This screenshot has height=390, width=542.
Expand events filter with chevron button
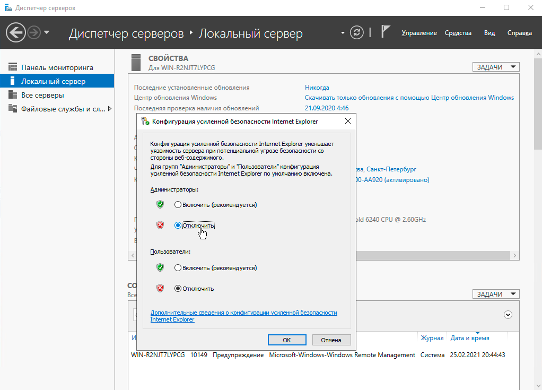(508, 315)
